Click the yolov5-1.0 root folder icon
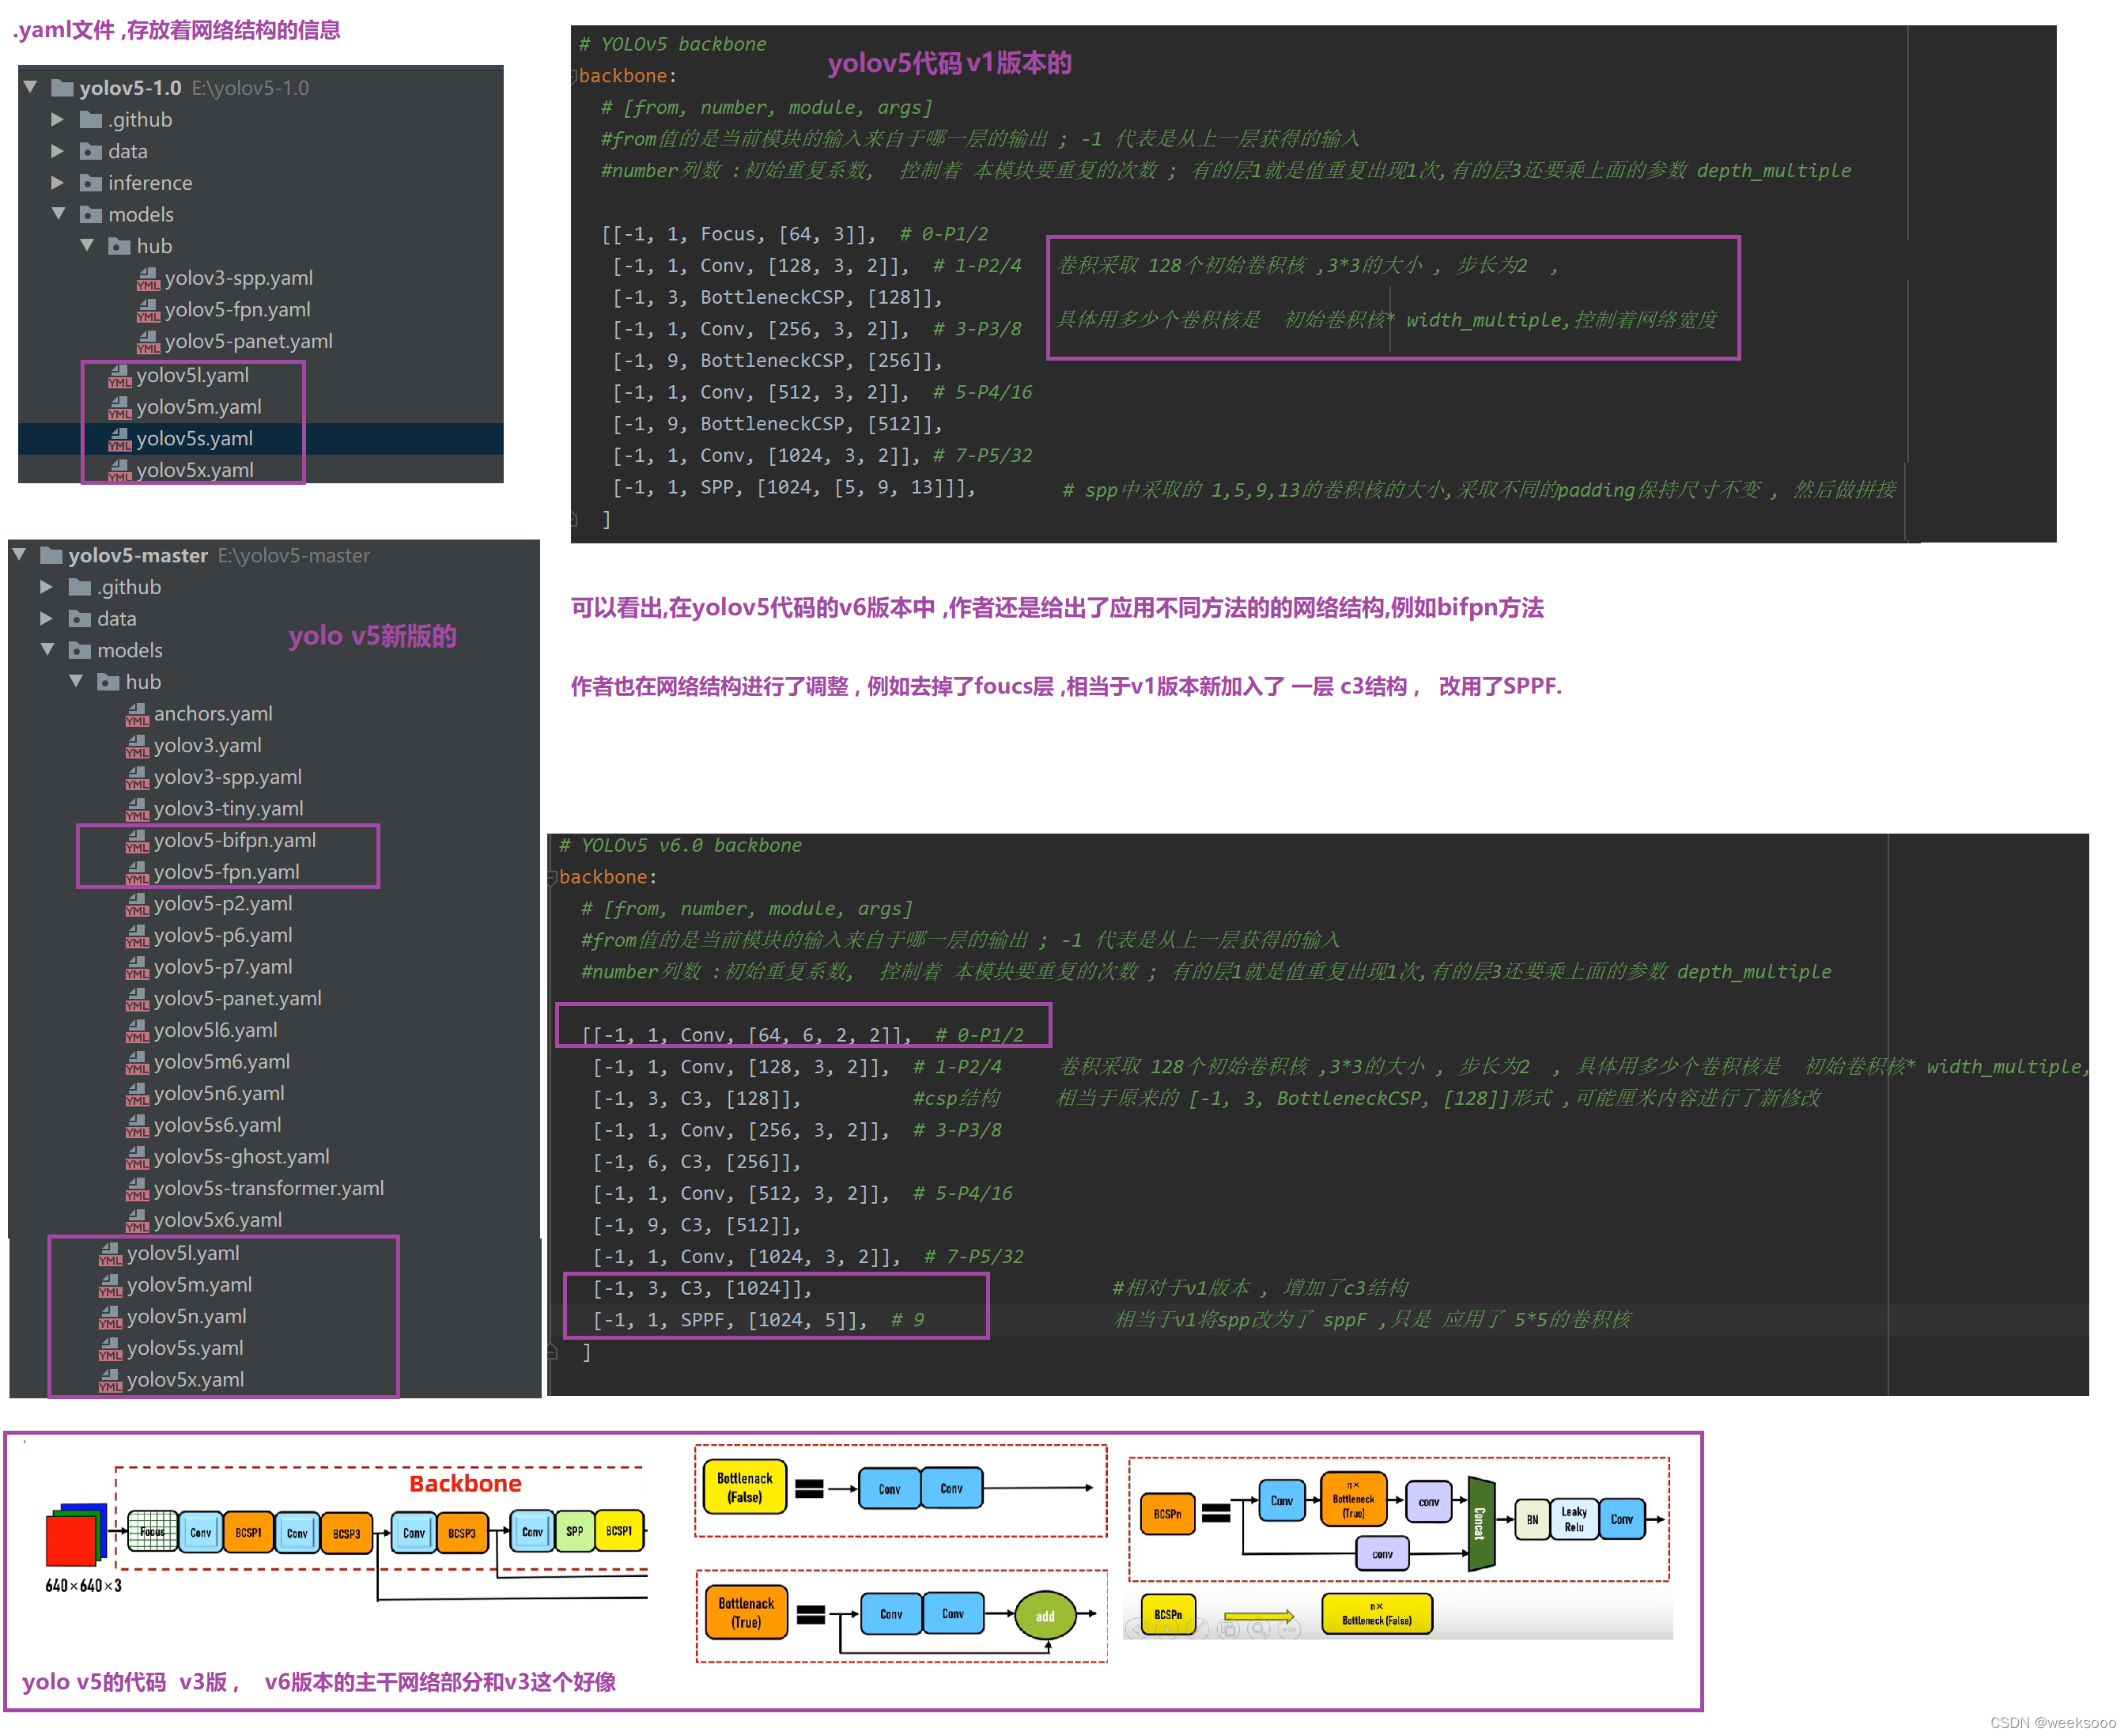The height and width of the screenshot is (1736, 2128). 62,88
